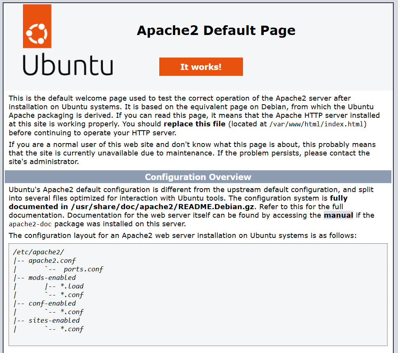
Task: Click conf-enabled in the config tree
Action: pyautogui.click(x=52, y=303)
